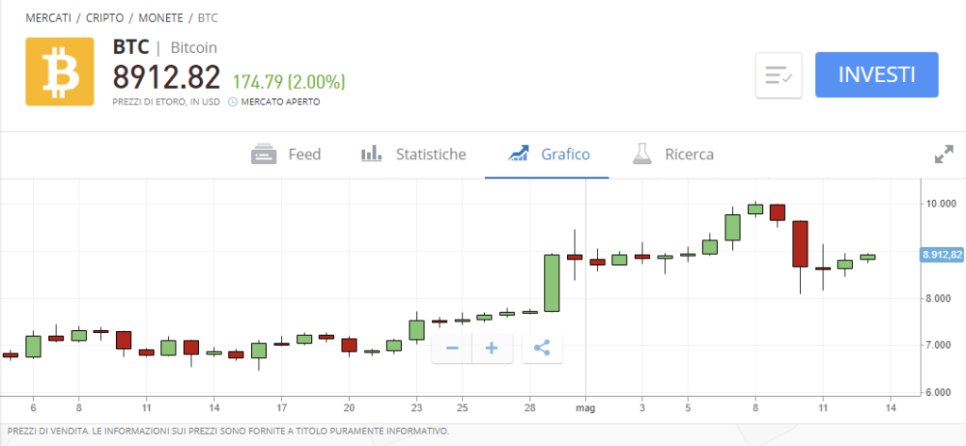Zoom out the chart with minus button

pos(452,349)
